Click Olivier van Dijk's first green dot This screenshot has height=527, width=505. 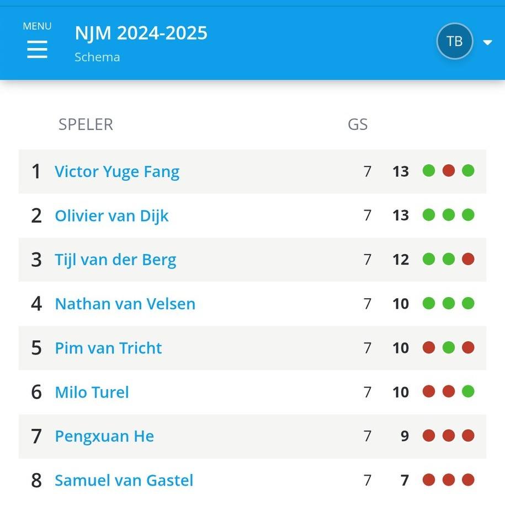[429, 215]
